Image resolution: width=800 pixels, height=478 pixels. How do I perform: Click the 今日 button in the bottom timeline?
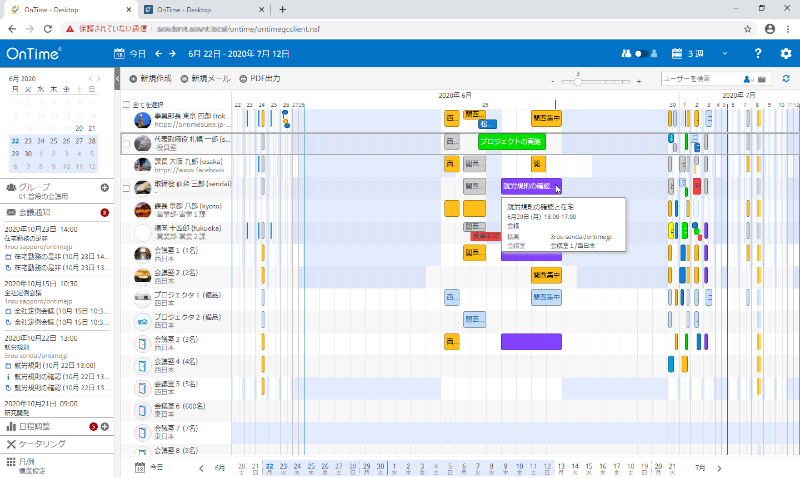point(149,467)
